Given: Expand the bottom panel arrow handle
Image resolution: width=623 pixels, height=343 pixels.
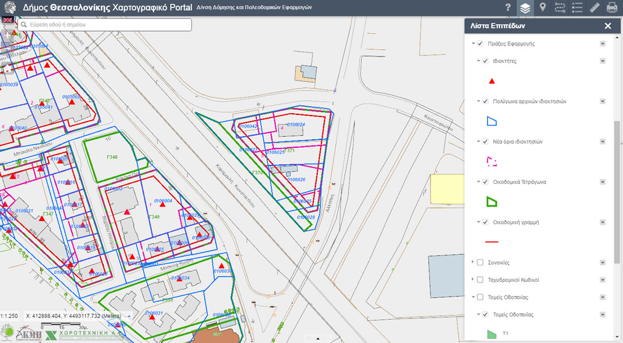Looking at the screenshot, I should click(x=318, y=338).
